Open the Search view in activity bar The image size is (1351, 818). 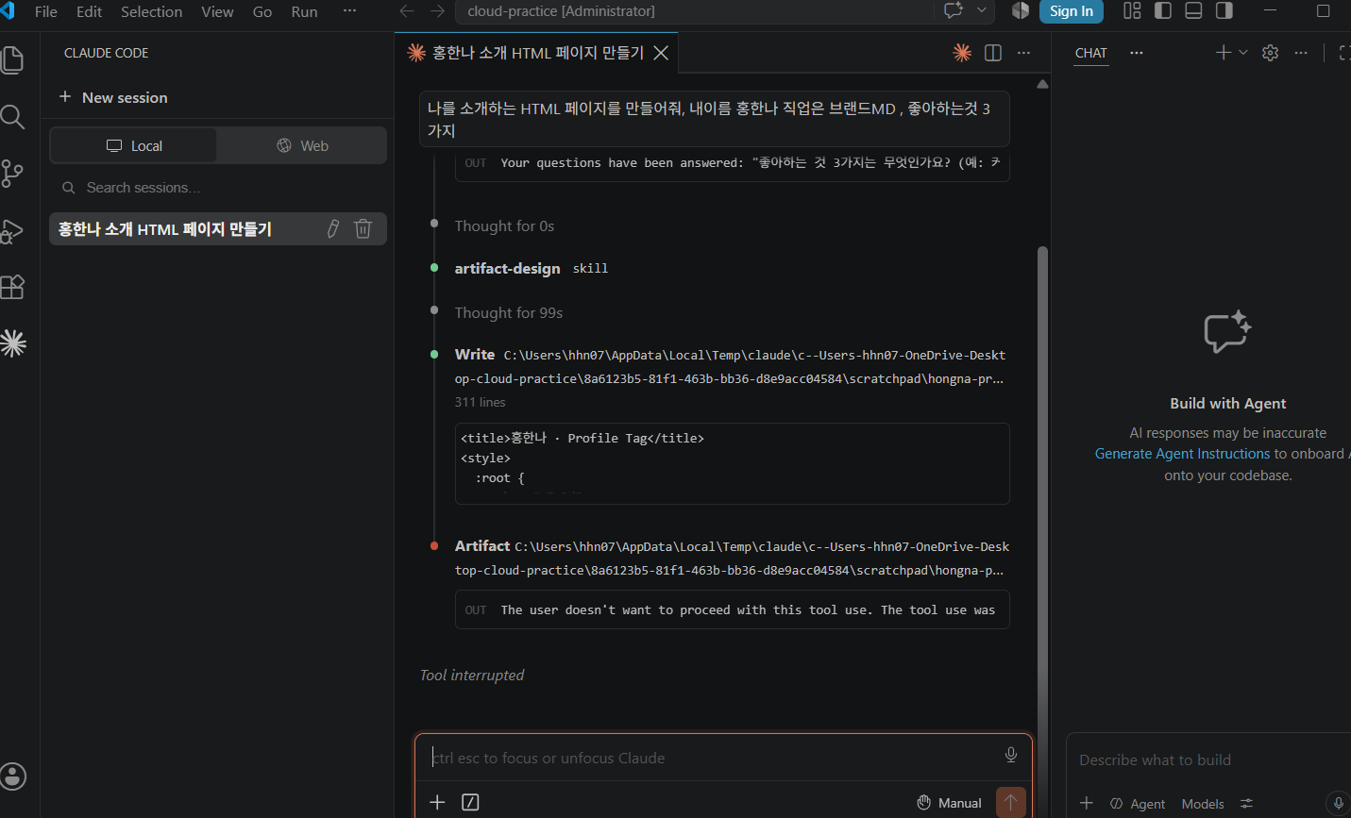click(12, 117)
